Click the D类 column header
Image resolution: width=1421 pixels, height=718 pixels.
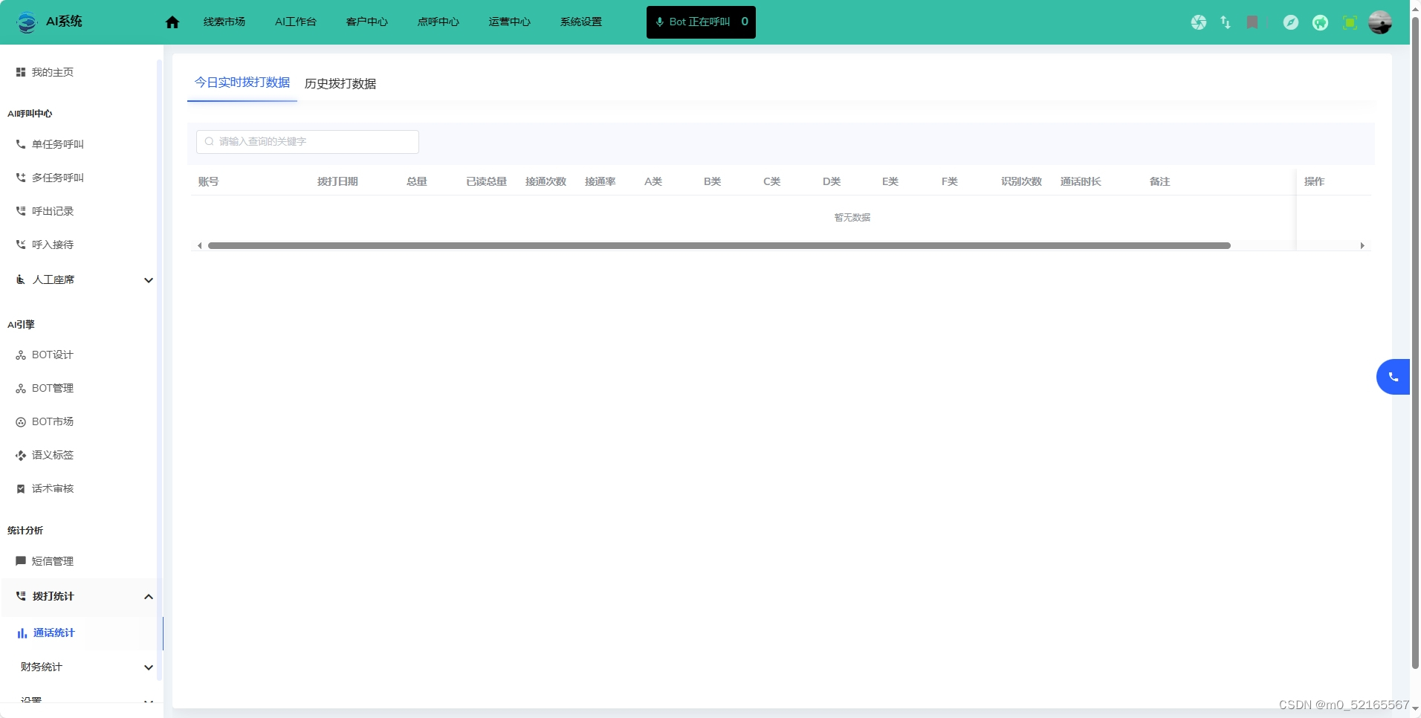point(831,181)
